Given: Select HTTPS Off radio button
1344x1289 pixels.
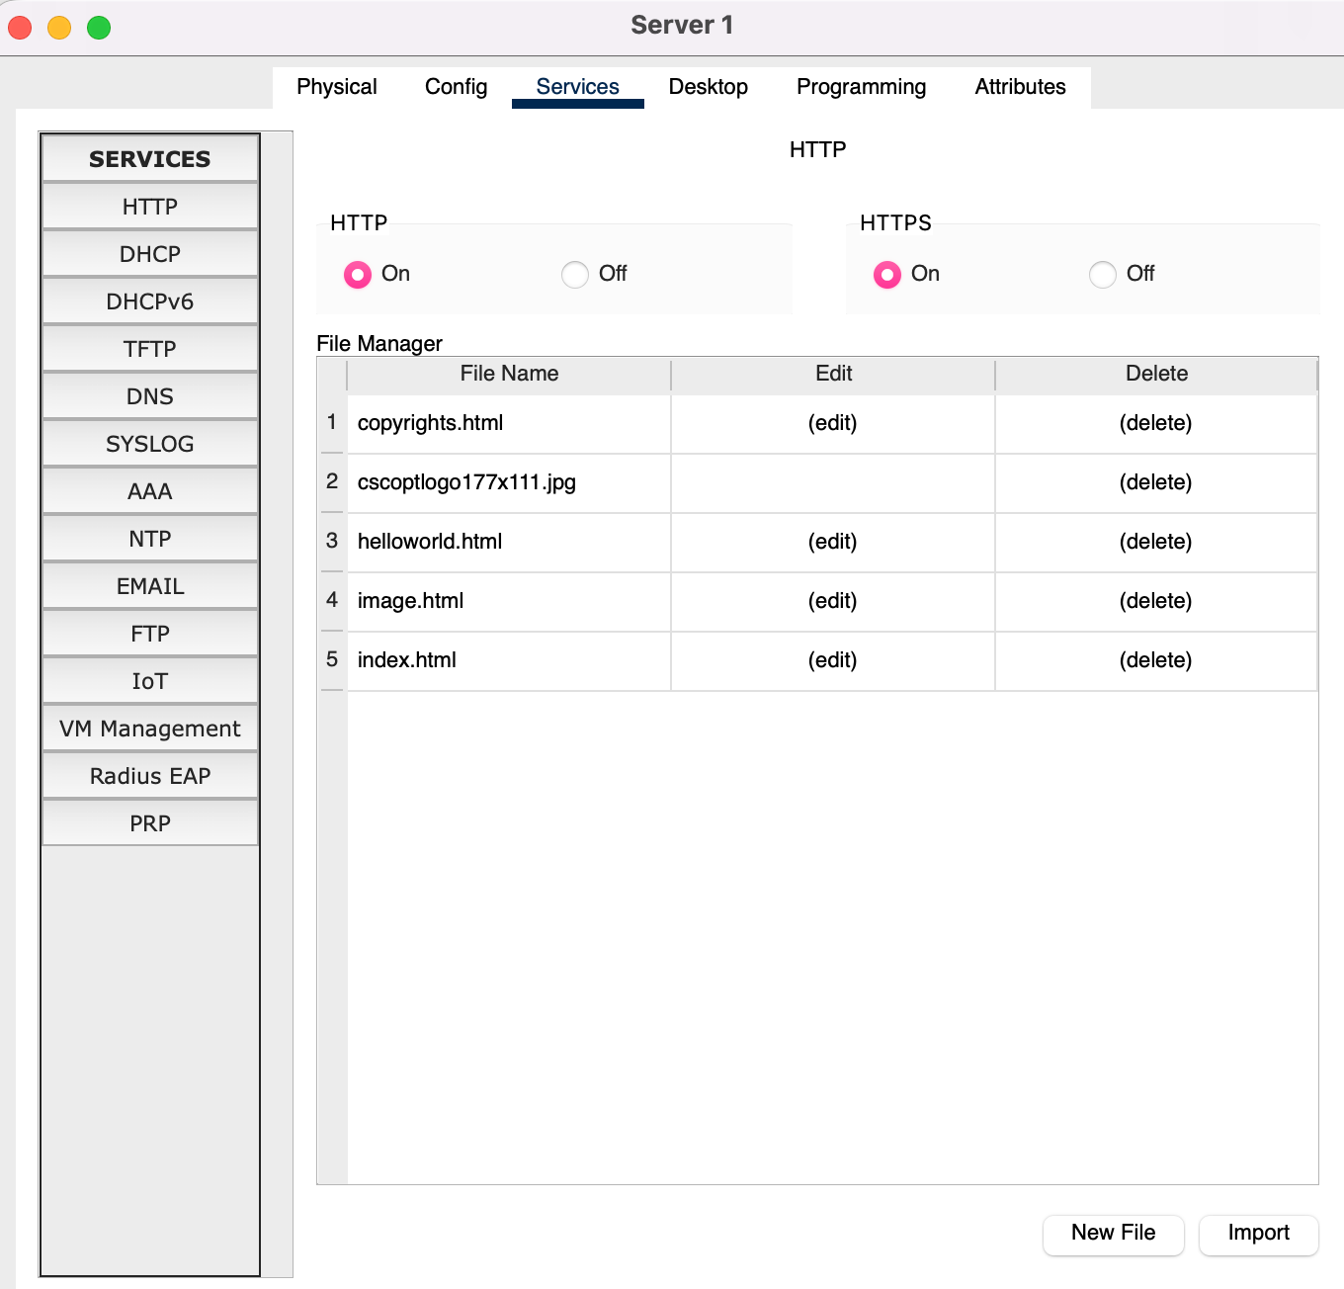Looking at the screenshot, I should (1103, 274).
